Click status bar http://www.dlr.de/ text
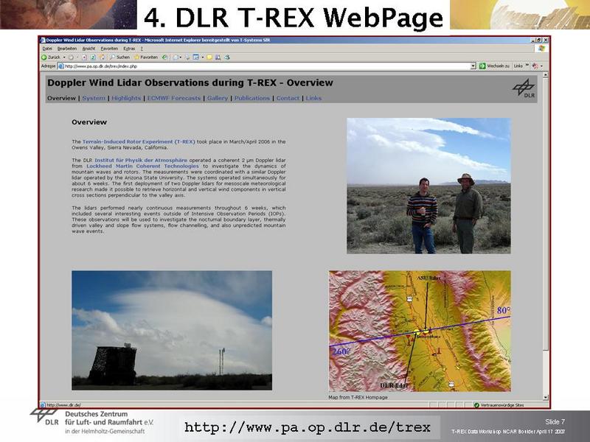Viewport: 590px width, 442px height. point(63,405)
